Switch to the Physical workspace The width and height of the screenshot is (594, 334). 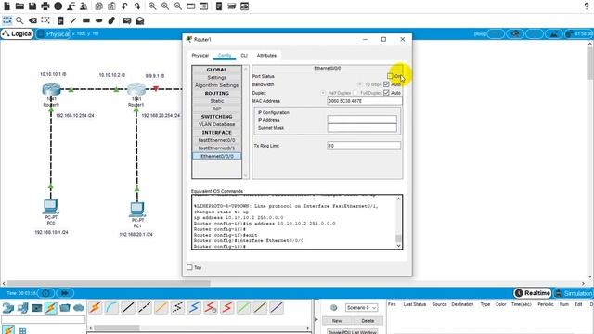[54, 33]
